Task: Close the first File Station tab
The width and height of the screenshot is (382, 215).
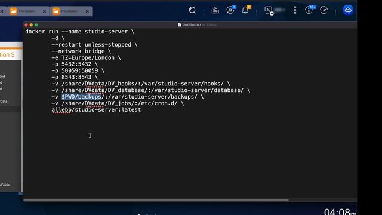Action: pyautogui.click(x=44, y=11)
